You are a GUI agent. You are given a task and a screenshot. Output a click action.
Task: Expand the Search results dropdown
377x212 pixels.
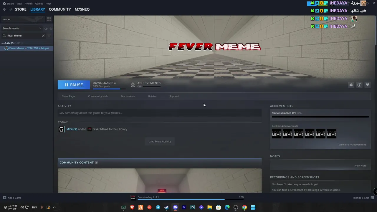tap(40, 28)
